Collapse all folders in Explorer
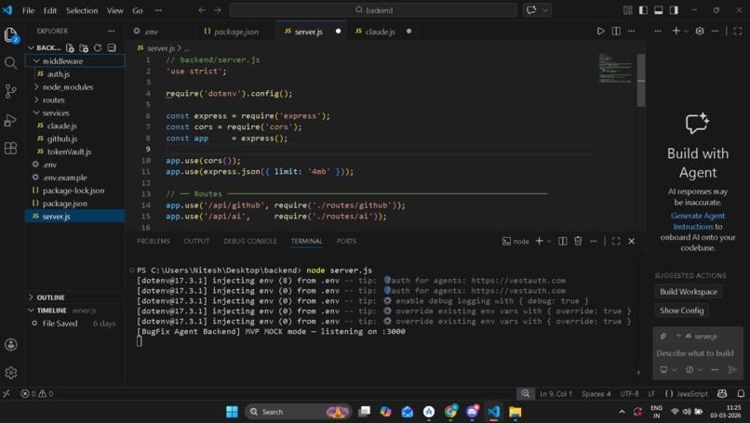This screenshot has height=423, width=750. (x=112, y=47)
